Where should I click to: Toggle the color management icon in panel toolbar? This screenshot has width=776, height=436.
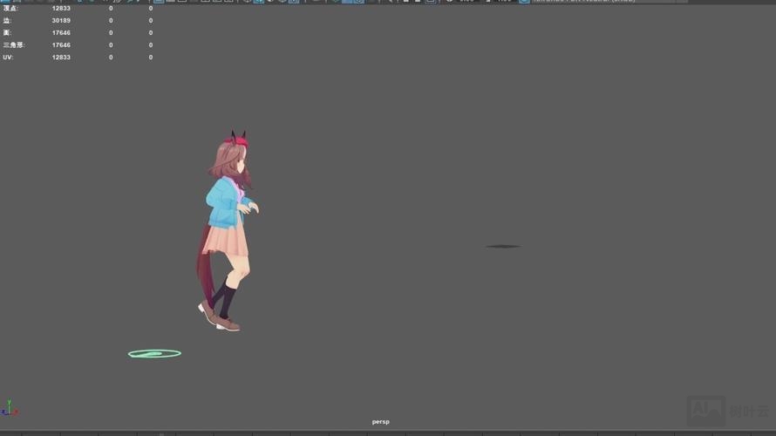coord(524,1)
